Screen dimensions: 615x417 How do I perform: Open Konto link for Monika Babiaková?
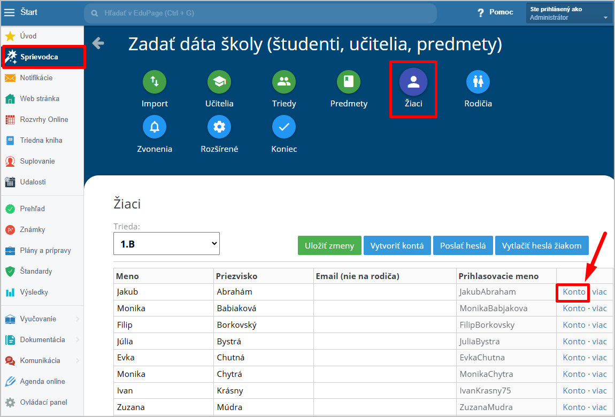tap(574, 308)
